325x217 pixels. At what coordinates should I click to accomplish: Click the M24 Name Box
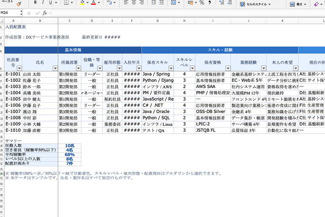(10, 13)
